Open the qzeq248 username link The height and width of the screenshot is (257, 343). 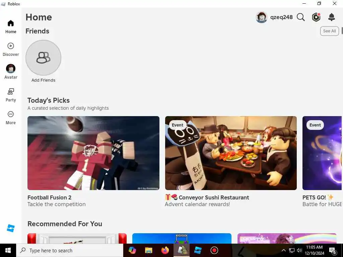281,17
